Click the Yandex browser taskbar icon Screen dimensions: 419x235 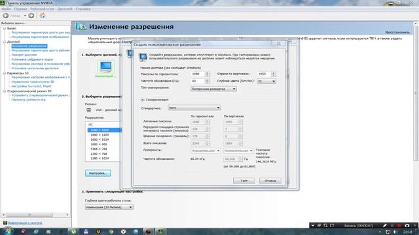point(123,232)
